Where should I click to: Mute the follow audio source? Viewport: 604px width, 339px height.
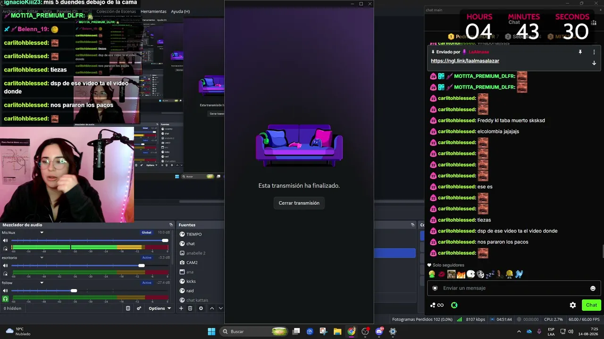pyautogui.click(x=6, y=291)
